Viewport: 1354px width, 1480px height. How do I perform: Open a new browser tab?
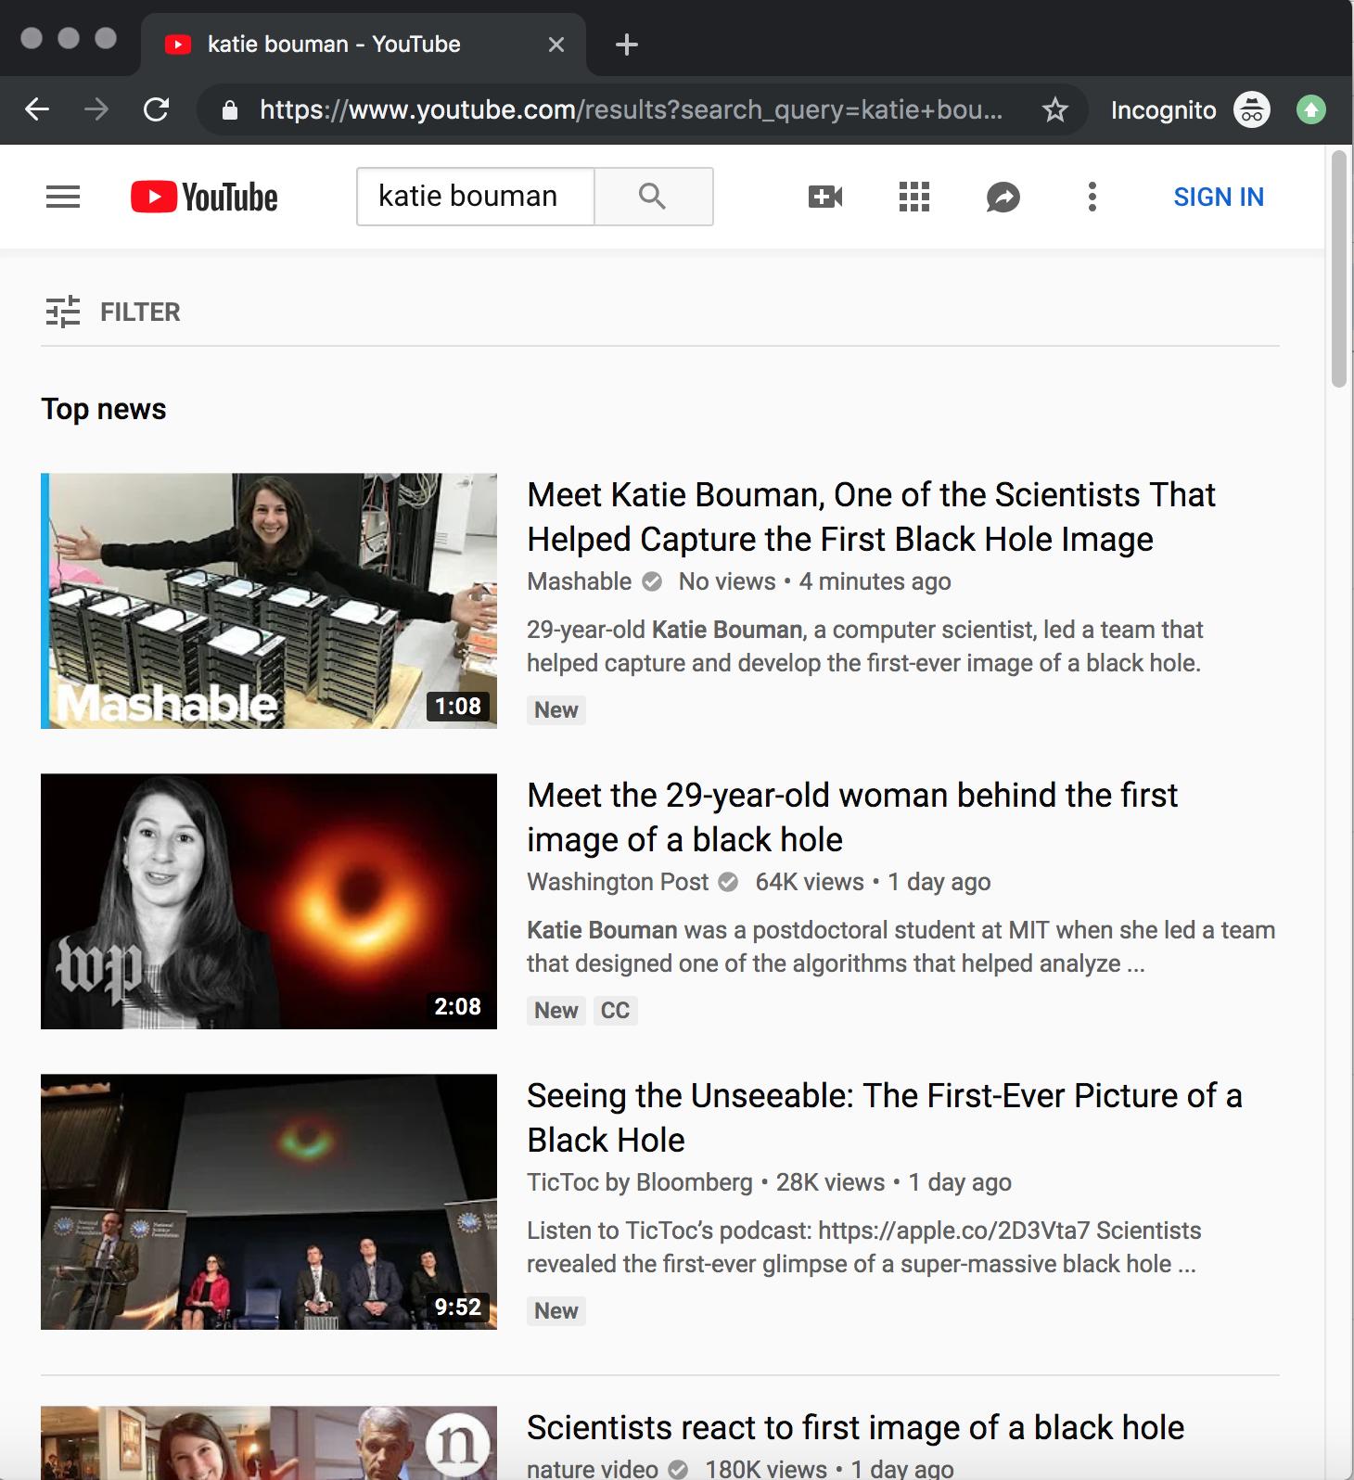point(627,45)
